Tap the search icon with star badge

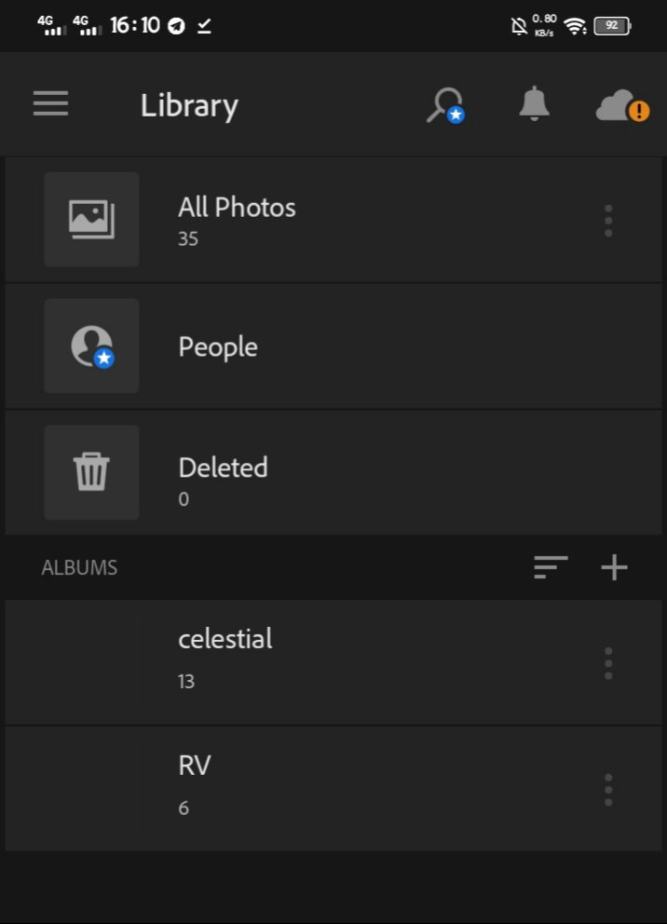(446, 105)
